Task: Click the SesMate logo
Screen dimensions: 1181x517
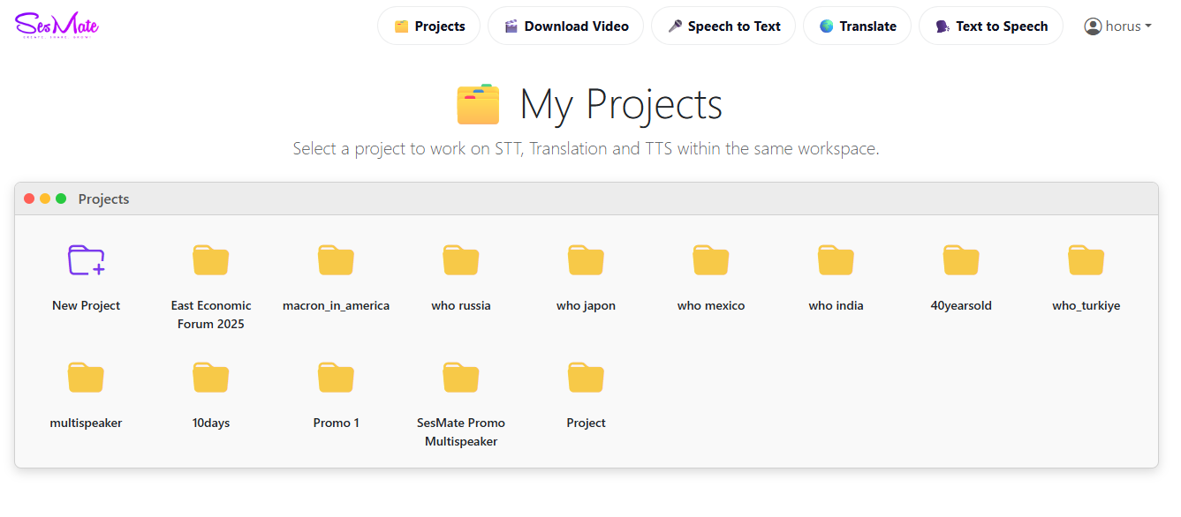Action: click(x=55, y=25)
